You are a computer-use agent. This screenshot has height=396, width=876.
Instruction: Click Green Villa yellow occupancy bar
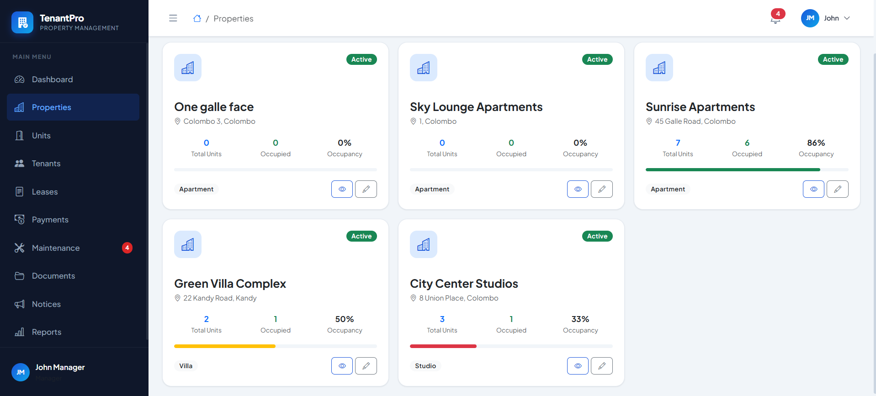pos(225,346)
